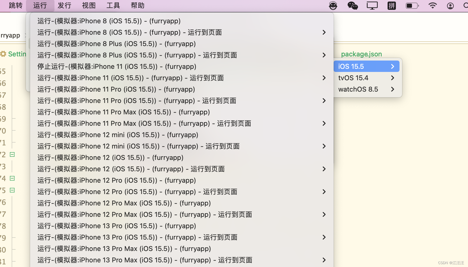Image resolution: width=468 pixels, height=267 pixels.
Task: Run on iPhone 11 Pro simulator (furryapp)
Action: (182, 89)
